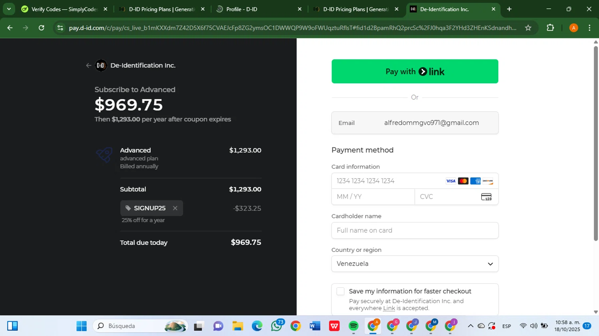The image size is (599, 336).
Task: Open the Windows Start menu
Action: (x=81, y=326)
